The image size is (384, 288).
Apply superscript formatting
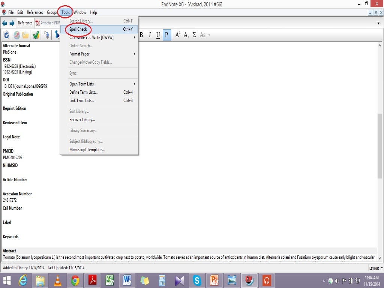tap(178, 35)
